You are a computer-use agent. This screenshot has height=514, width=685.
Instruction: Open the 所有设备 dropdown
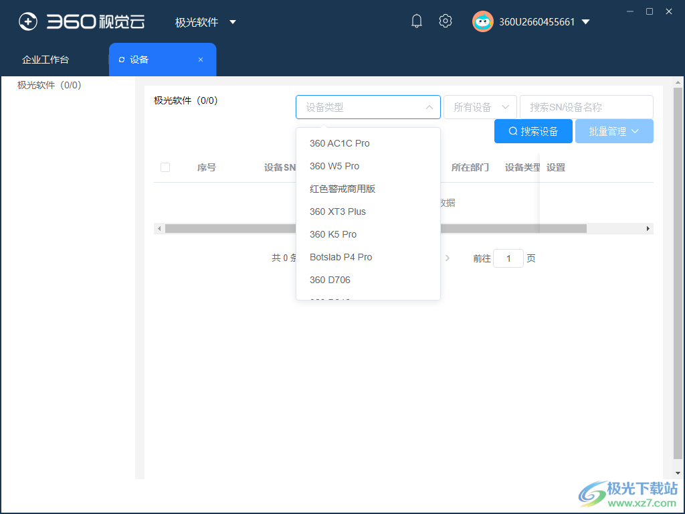click(x=480, y=107)
